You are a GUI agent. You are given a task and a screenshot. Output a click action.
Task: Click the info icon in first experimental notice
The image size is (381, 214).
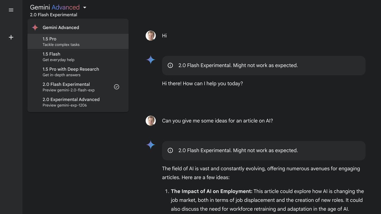(170, 65)
